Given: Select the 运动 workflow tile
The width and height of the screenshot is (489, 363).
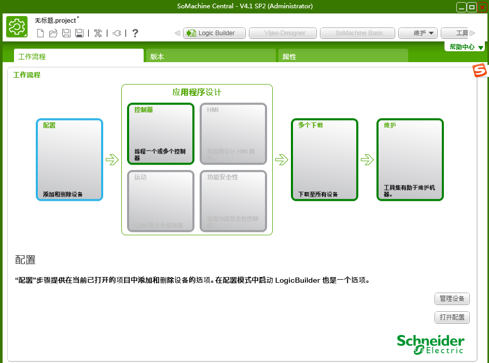Looking at the screenshot, I should [161, 201].
